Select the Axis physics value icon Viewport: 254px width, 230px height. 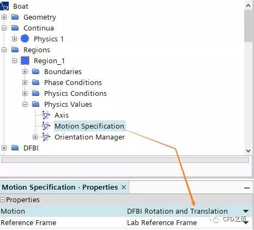[46, 115]
